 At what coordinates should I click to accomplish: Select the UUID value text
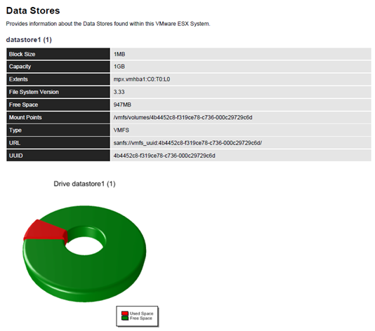[x=164, y=156]
